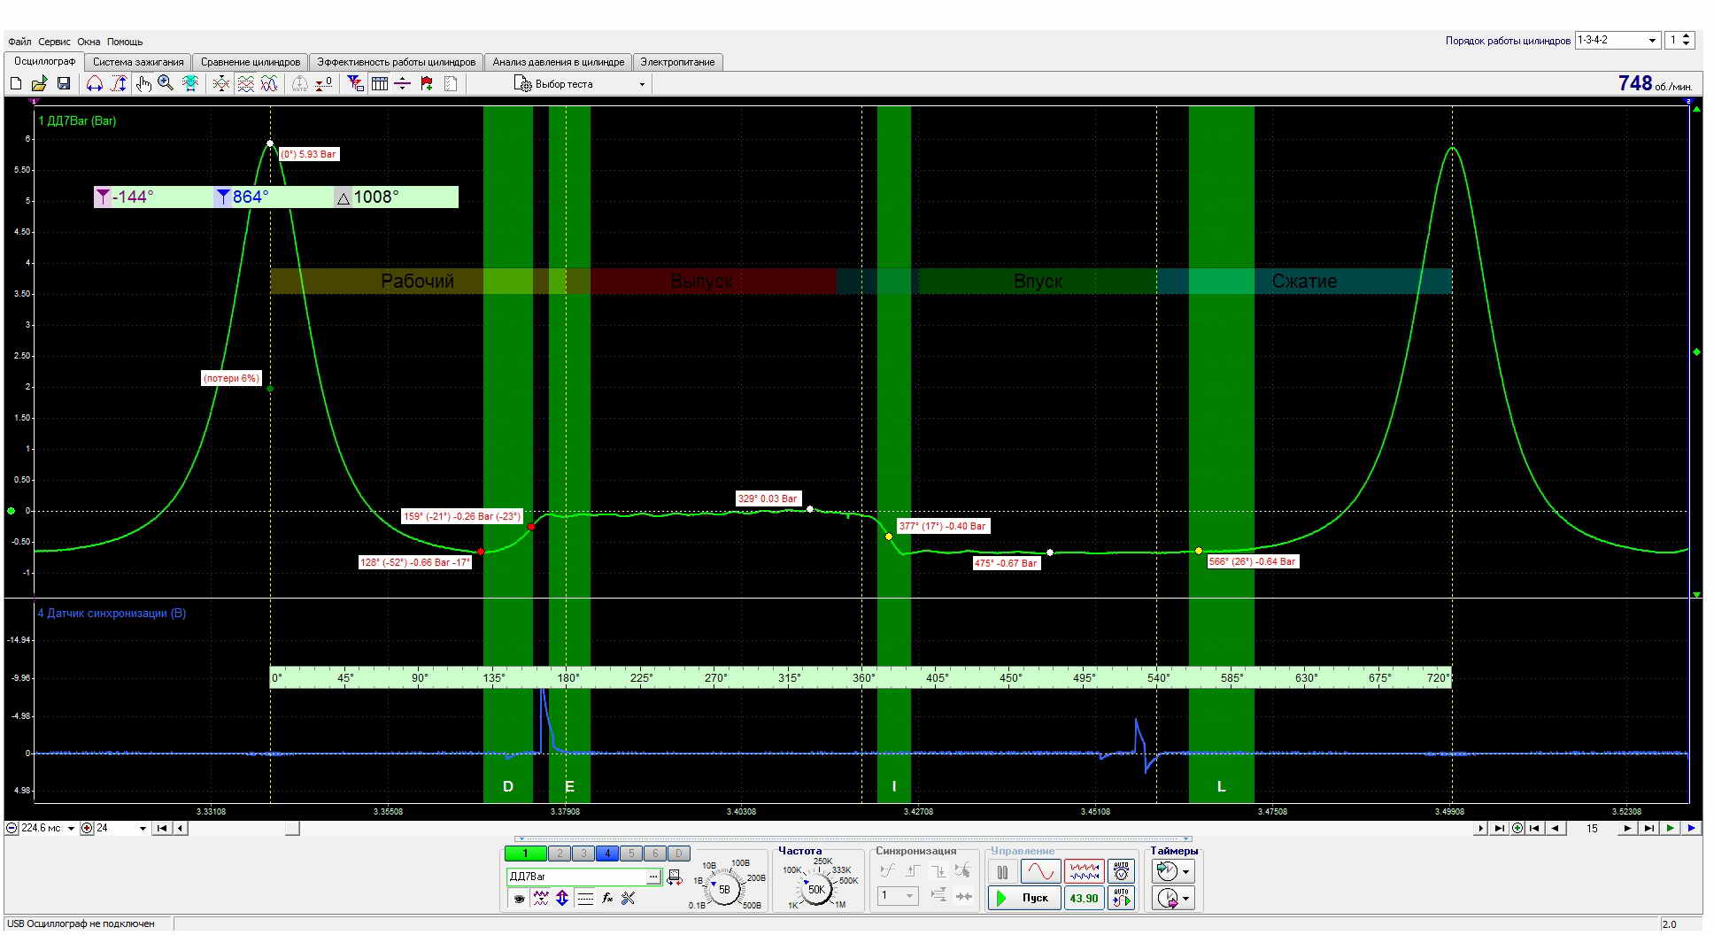Open the Файл menu
This screenshot has width=1714, height=935.
point(19,42)
